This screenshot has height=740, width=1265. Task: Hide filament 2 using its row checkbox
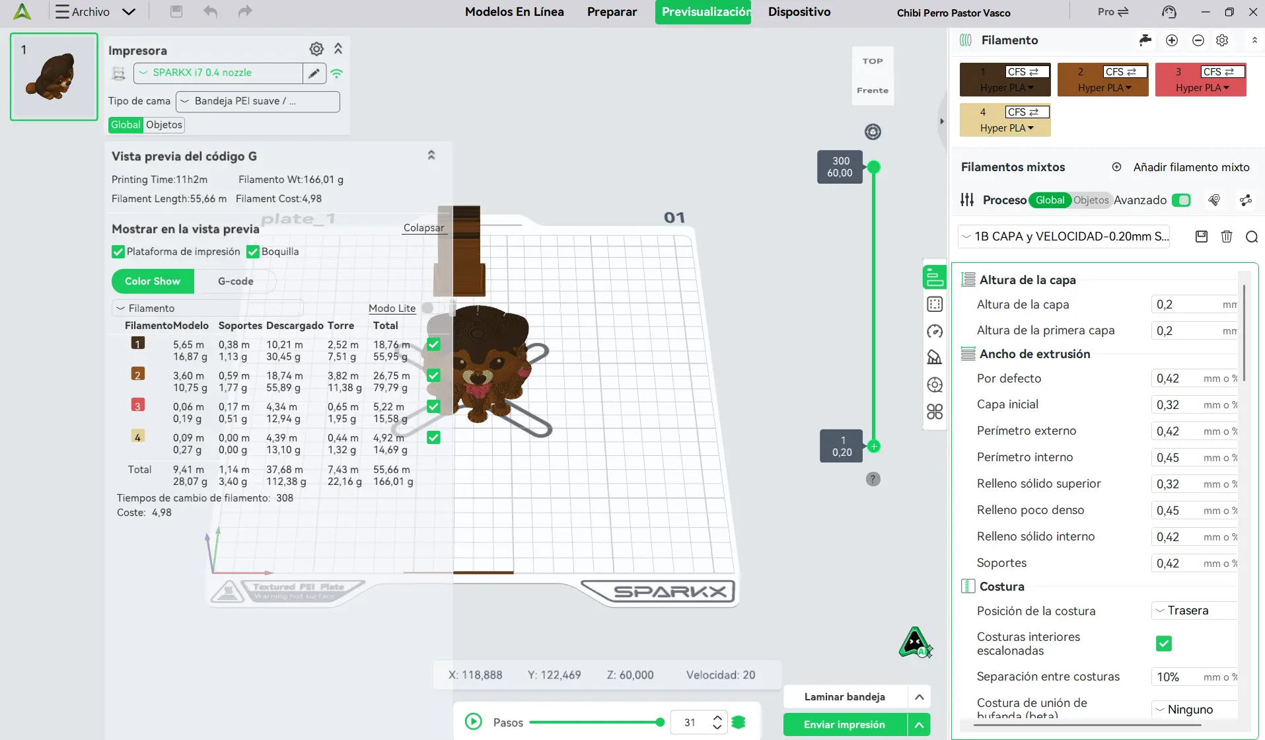[433, 375]
